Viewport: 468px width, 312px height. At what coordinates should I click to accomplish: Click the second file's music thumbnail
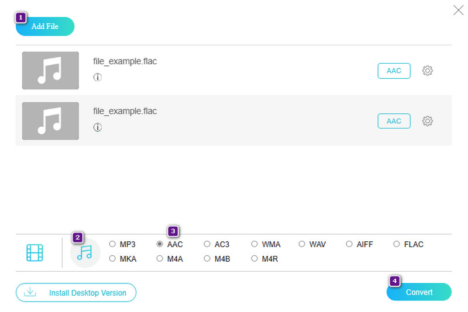[50, 121]
